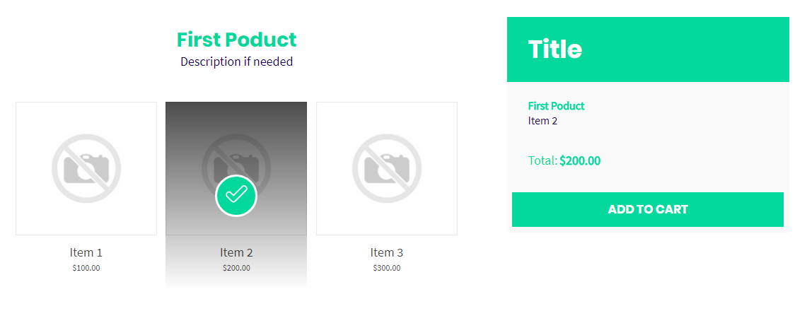The height and width of the screenshot is (323, 807).
Task: Click the dimmed camera icon behind Item 2 checkmark
Action: click(x=236, y=160)
